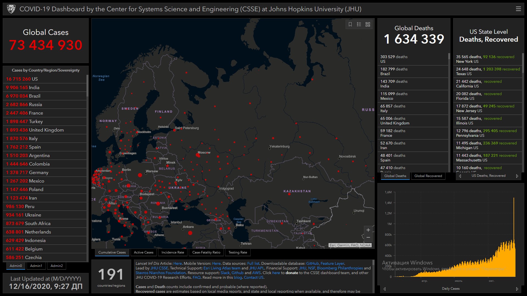This screenshot has width=527, height=296.
Task: Switch map to Active Cases tab
Action: pos(144,252)
